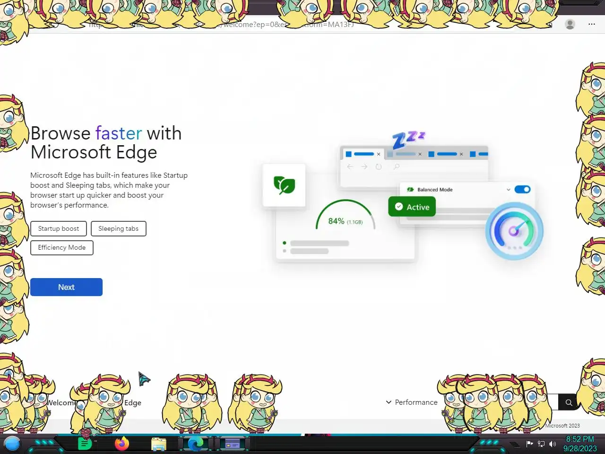Open File Explorer from the taskbar
The height and width of the screenshot is (454, 605).
159,444
